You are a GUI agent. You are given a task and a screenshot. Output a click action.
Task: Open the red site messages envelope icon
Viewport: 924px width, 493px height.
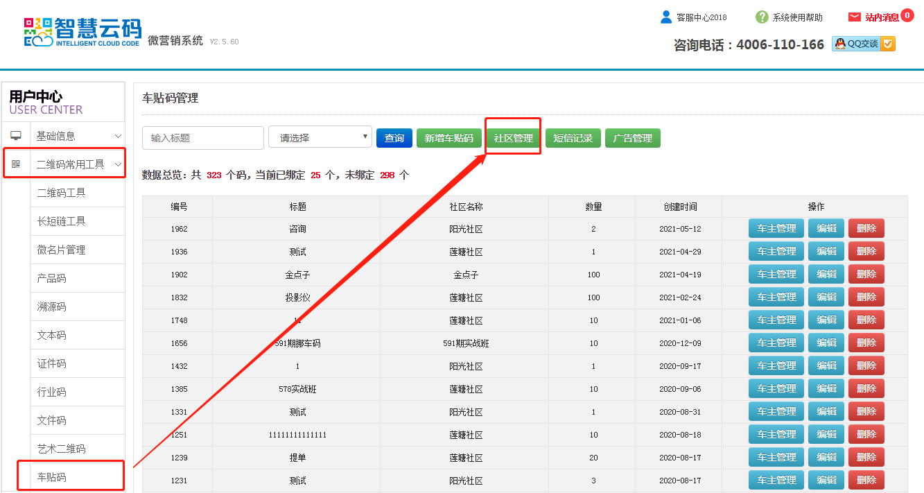(855, 17)
